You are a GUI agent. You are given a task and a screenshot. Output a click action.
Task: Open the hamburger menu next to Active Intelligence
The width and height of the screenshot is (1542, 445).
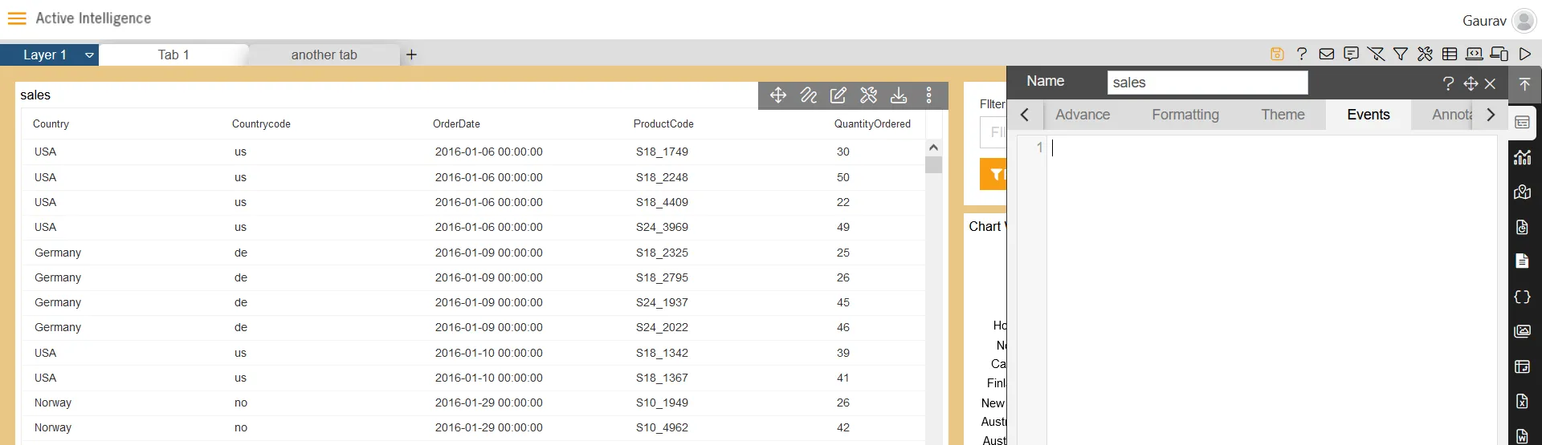[17, 18]
